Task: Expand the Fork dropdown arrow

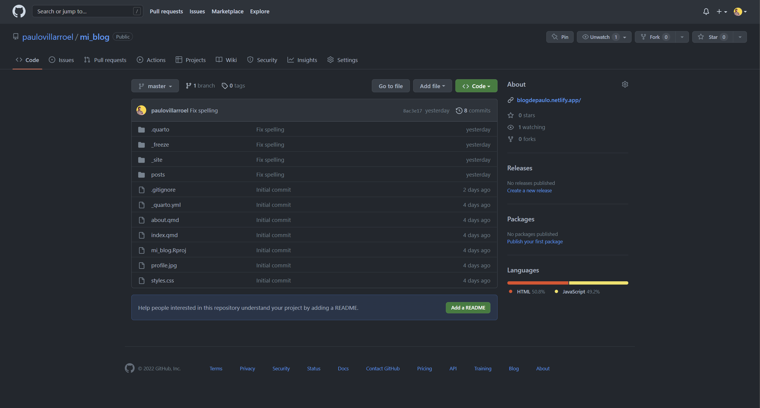Action: (x=682, y=37)
